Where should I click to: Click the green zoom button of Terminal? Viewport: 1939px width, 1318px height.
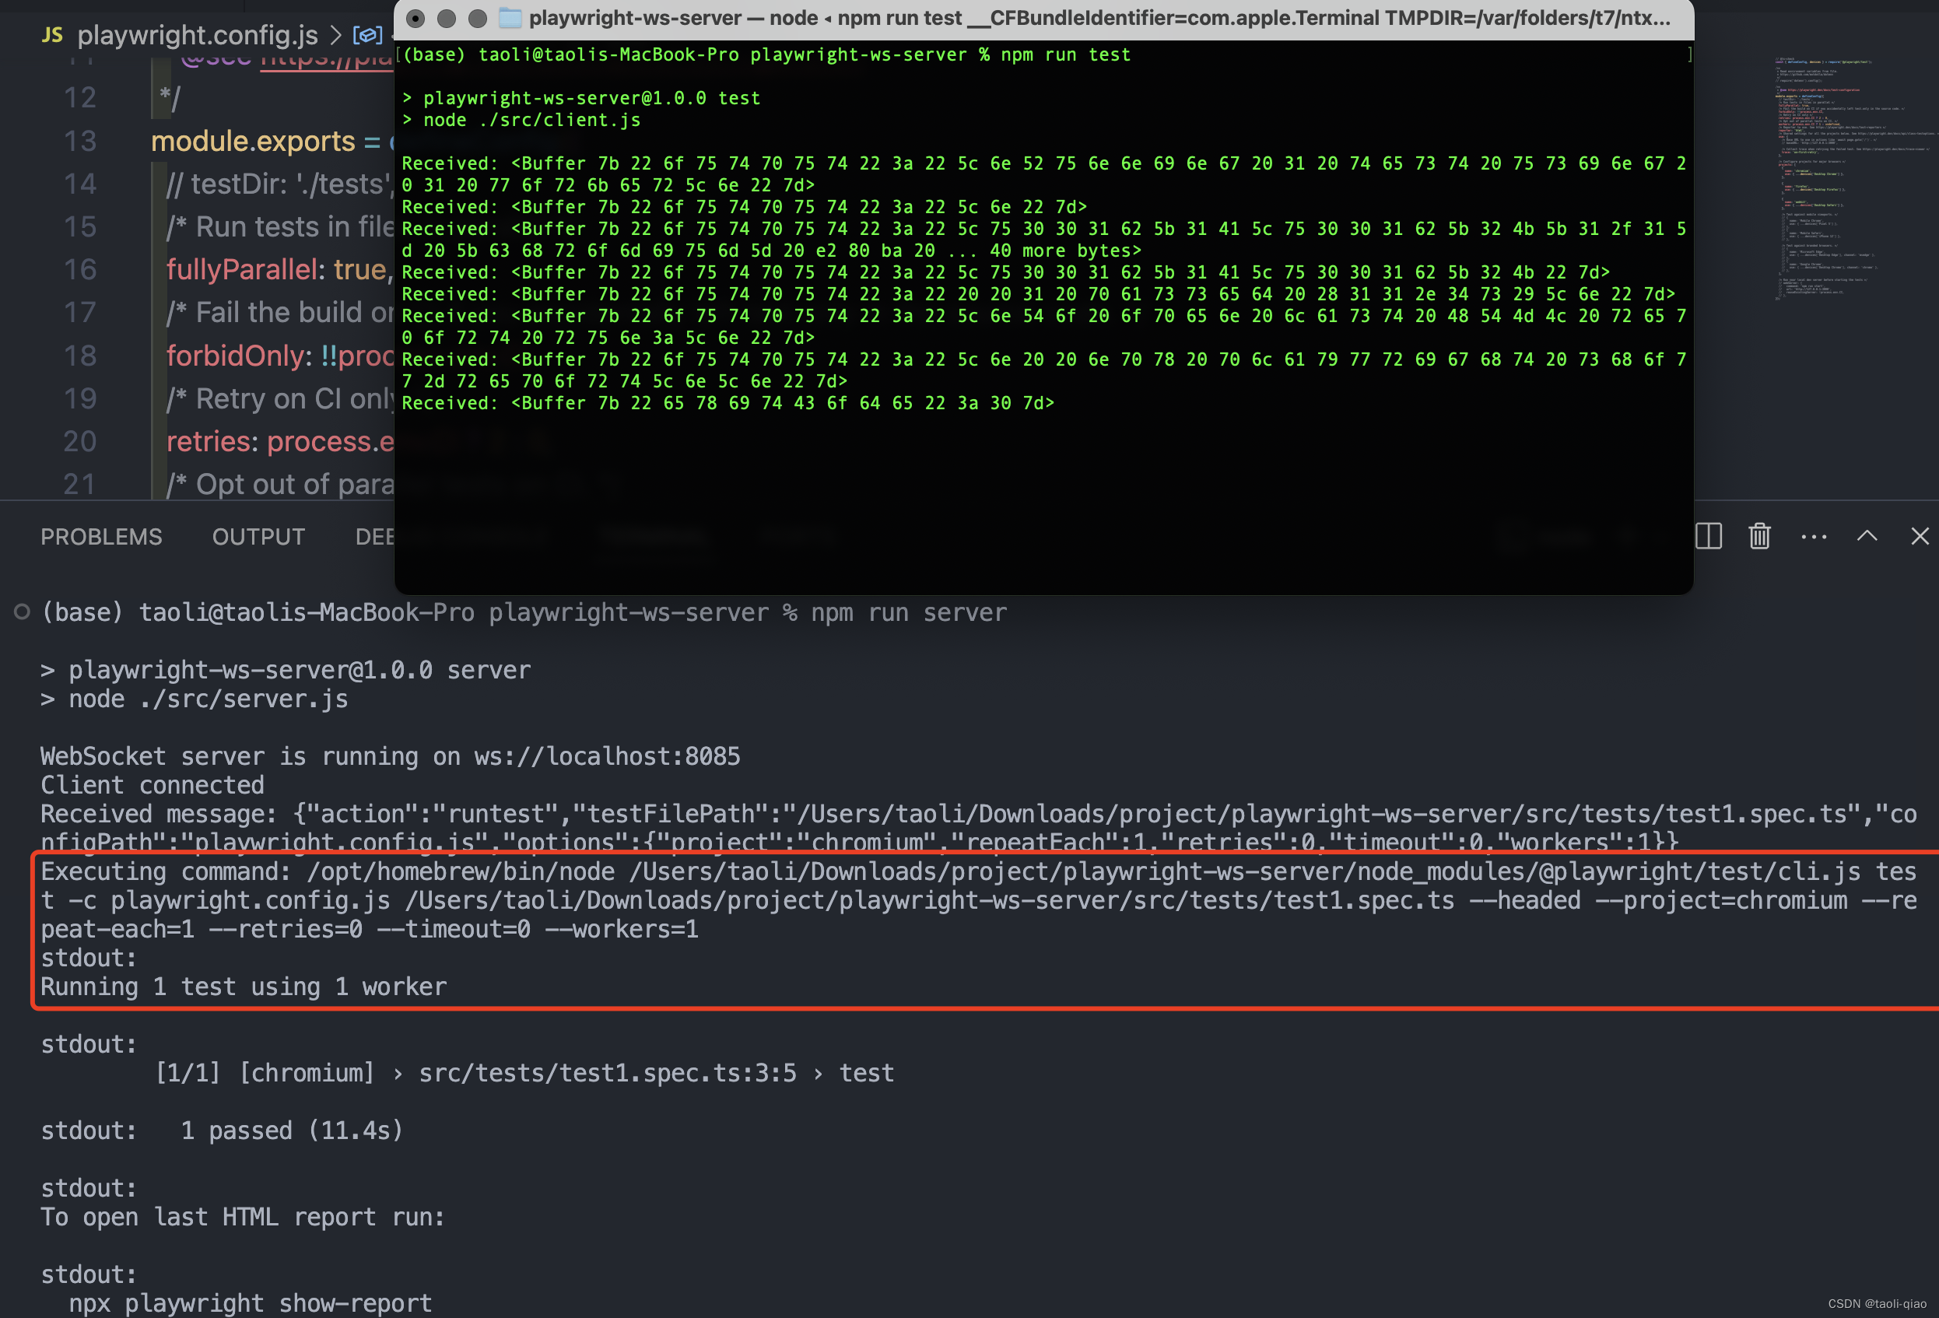(477, 19)
